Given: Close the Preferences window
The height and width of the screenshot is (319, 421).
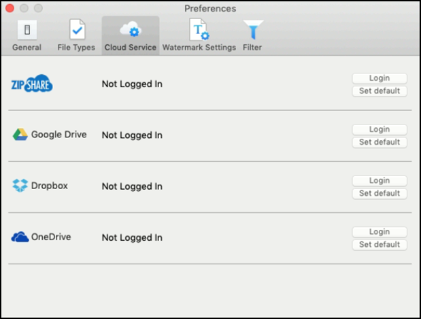Looking at the screenshot, I should (x=10, y=8).
